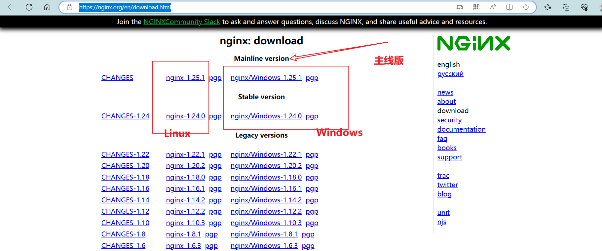The width and height of the screenshot is (602, 251).
Task: Download nginx/Windows-1.12.2
Action: click(266, 211)
